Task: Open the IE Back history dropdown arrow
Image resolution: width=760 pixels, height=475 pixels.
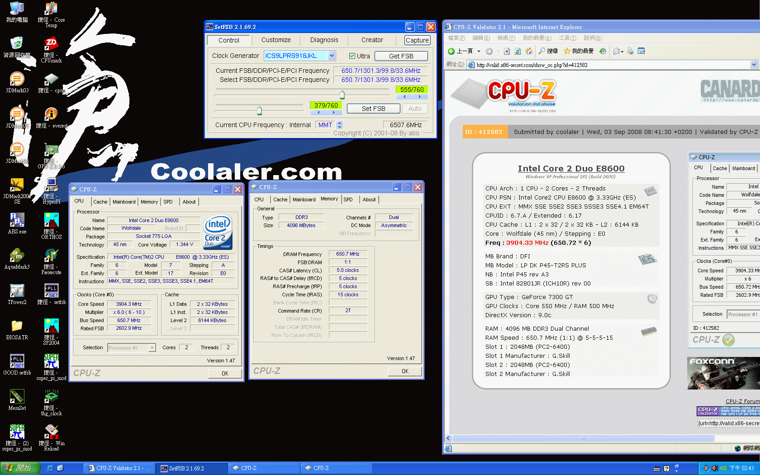Action: 479,51
